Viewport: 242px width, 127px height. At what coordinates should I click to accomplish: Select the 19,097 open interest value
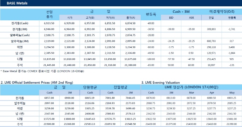point(211,65)
